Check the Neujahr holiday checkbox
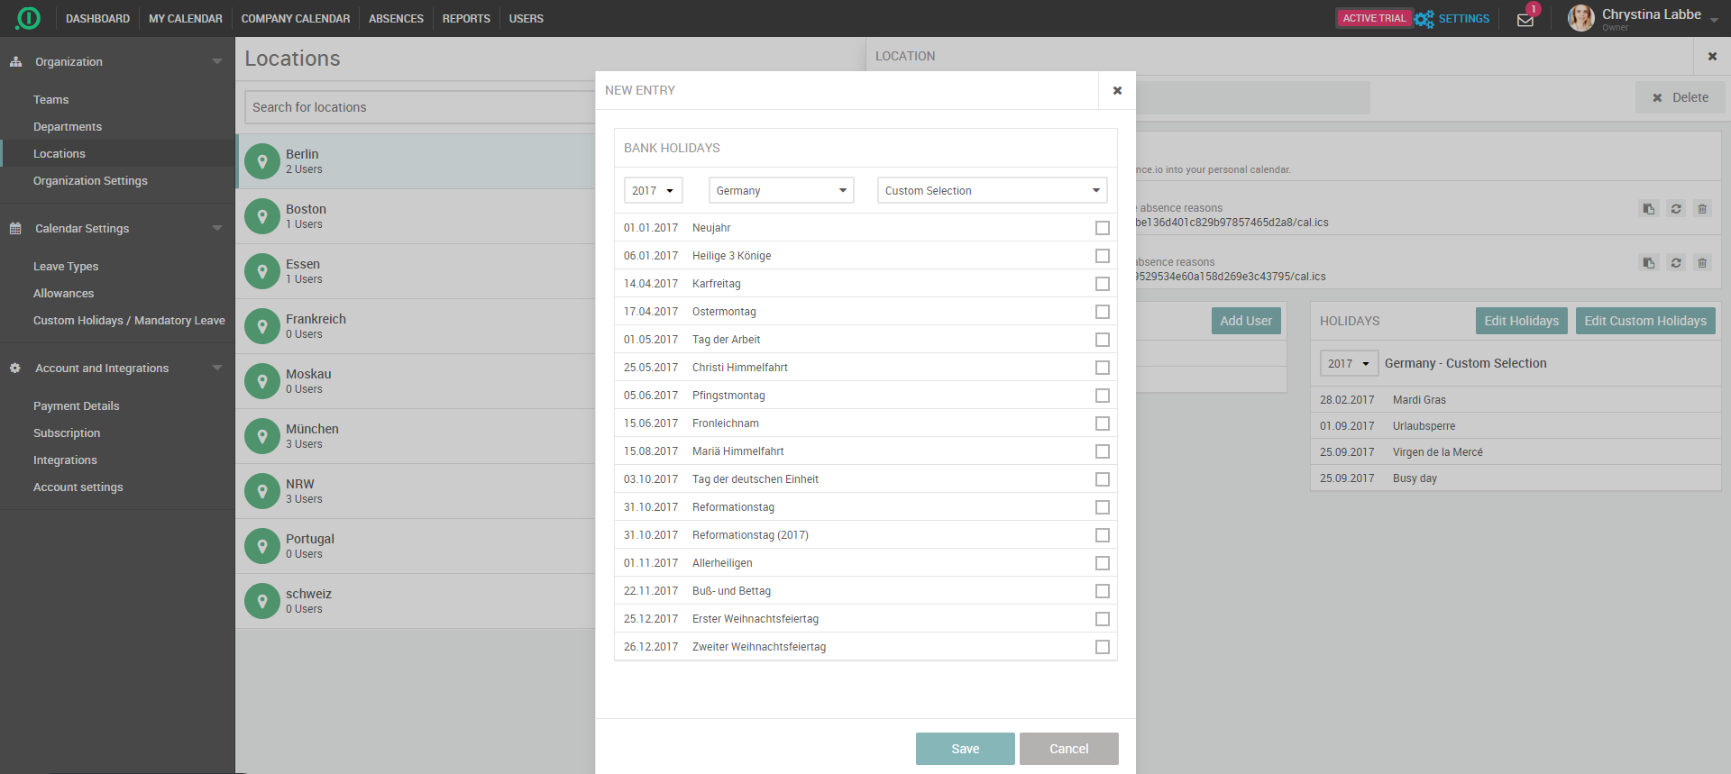The image size is (1731, 774). click(x=1102, y=228)
